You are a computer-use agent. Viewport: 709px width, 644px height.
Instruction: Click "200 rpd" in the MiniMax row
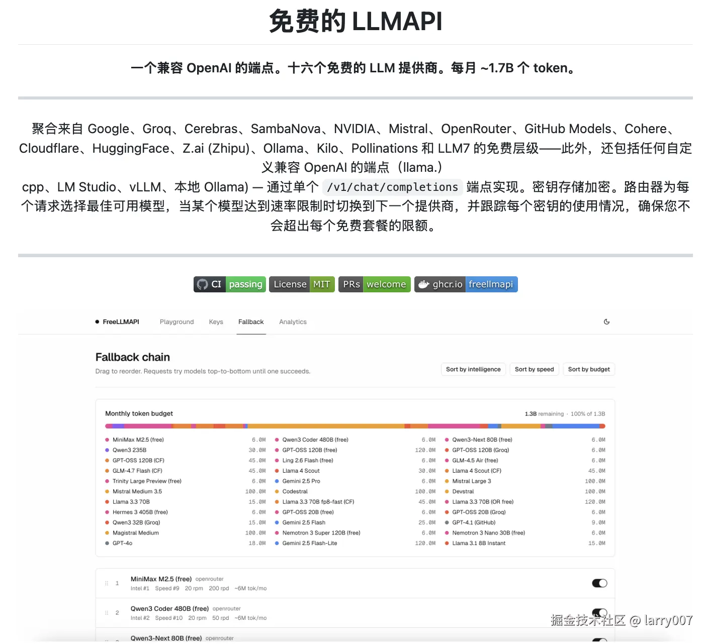(219, 589)
